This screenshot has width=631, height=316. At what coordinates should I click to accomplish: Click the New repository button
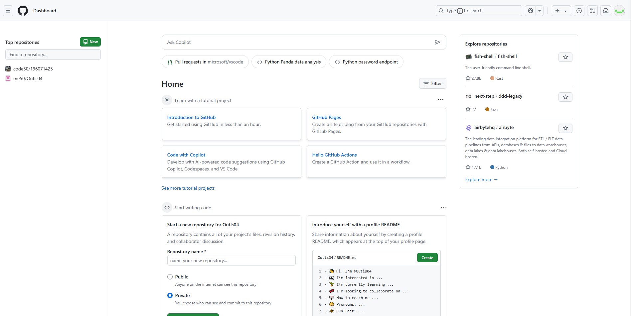pyautogui.click(x=90, y=42)
